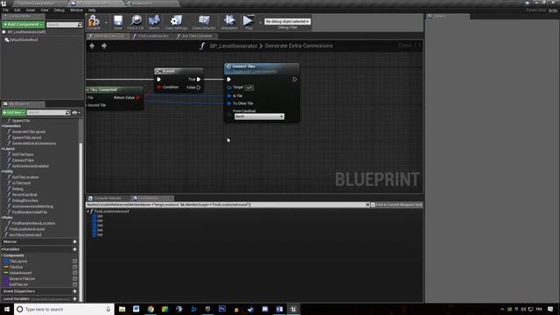Open the Edit menu

click(17, 10)
